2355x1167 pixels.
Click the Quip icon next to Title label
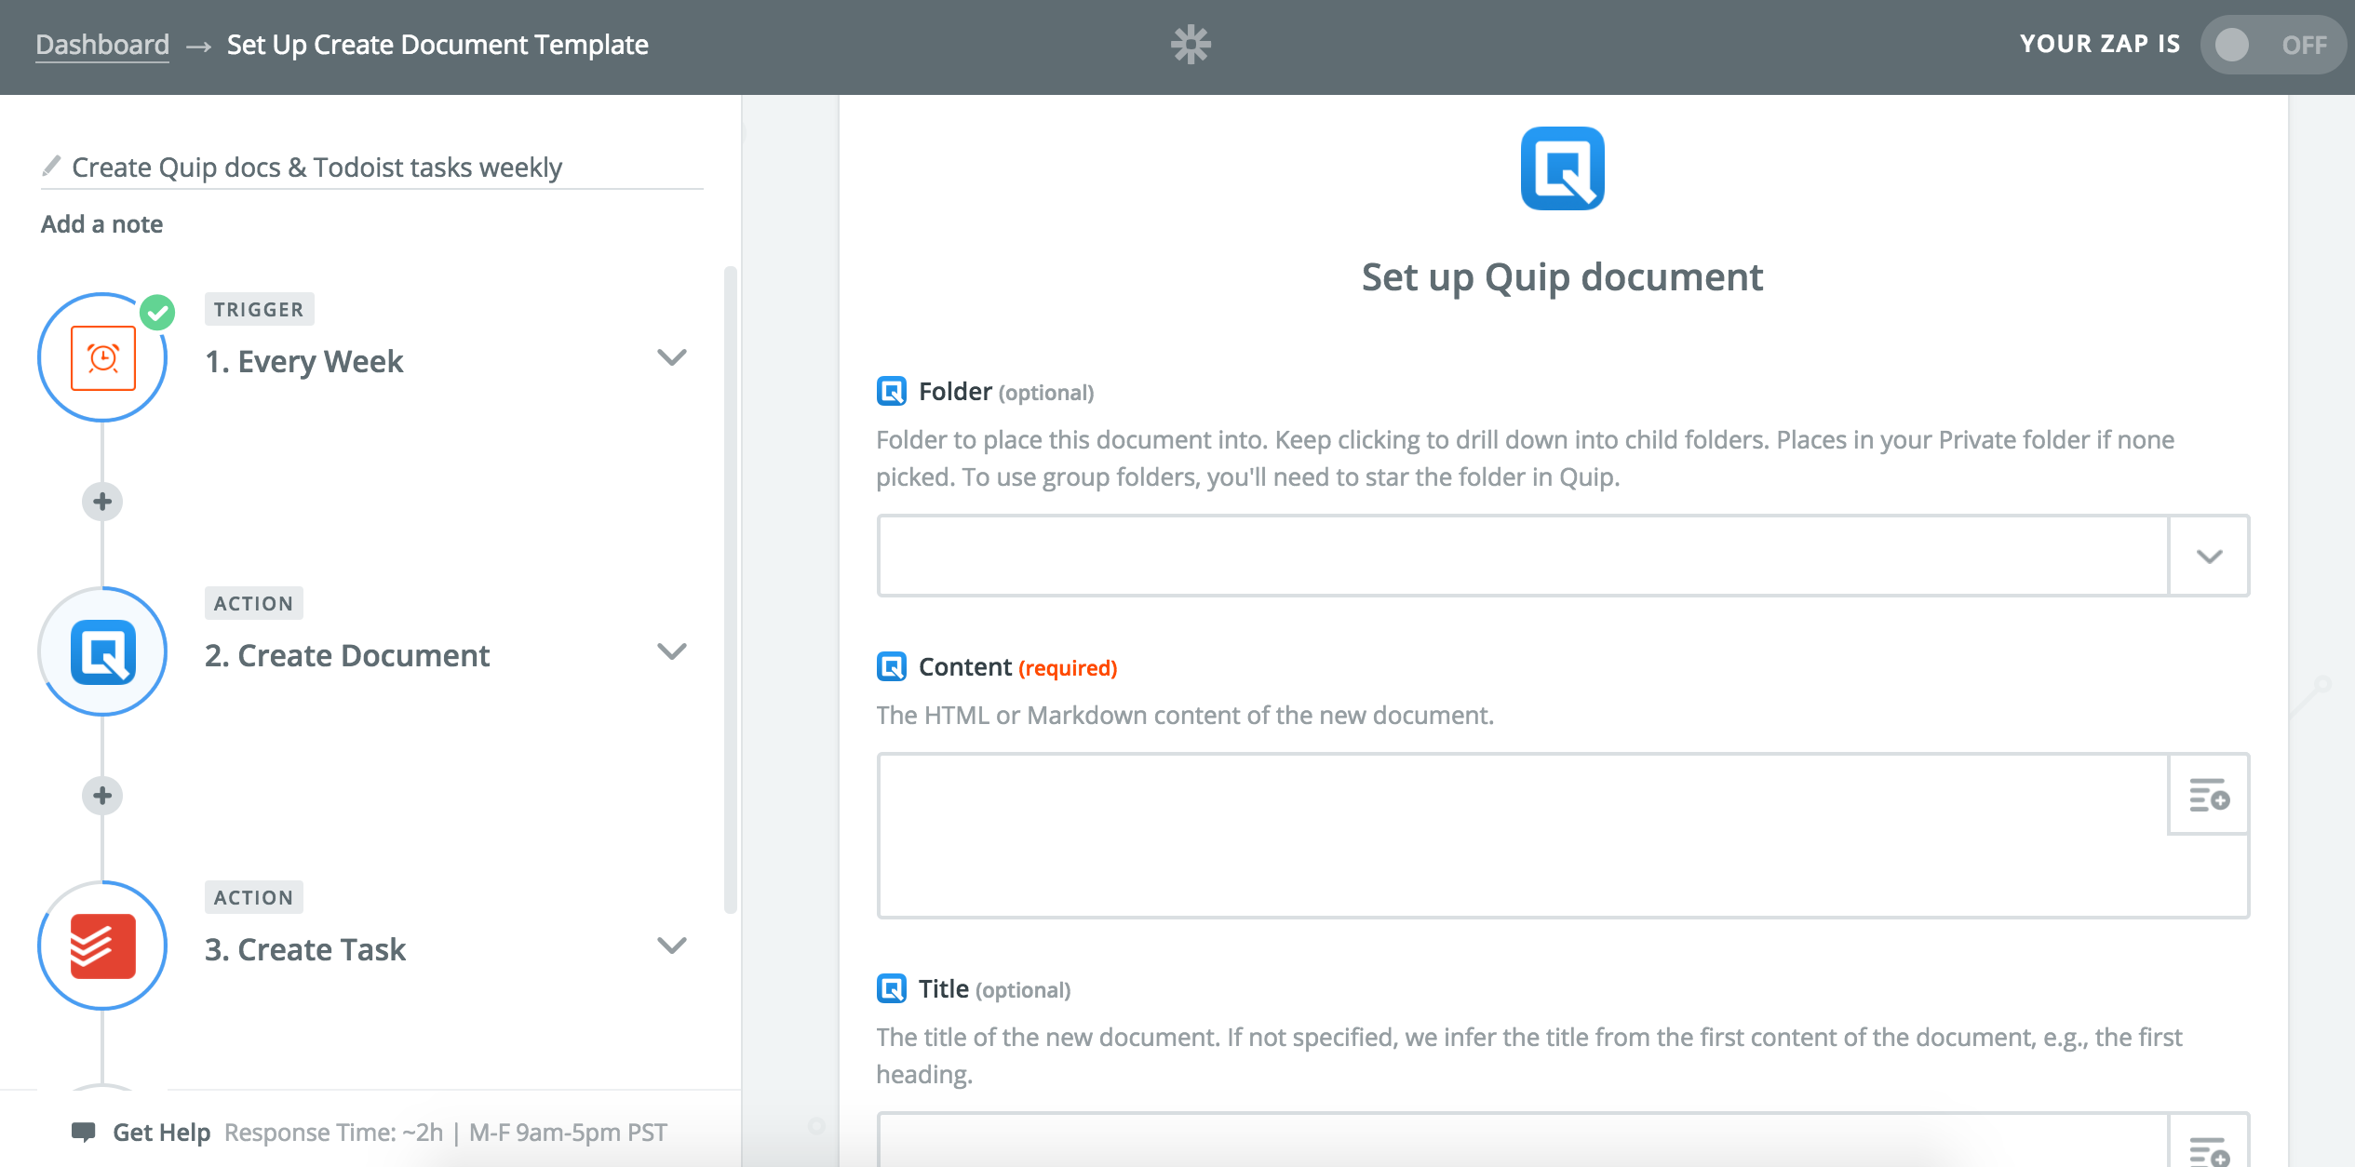point(891,988)
